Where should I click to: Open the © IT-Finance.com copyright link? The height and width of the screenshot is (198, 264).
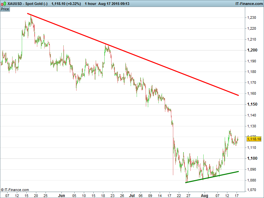click(x=15, y=190)
